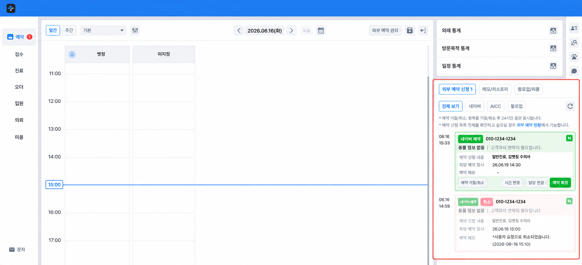Switch to 주간 weekly view

click(x=69, y=30)
